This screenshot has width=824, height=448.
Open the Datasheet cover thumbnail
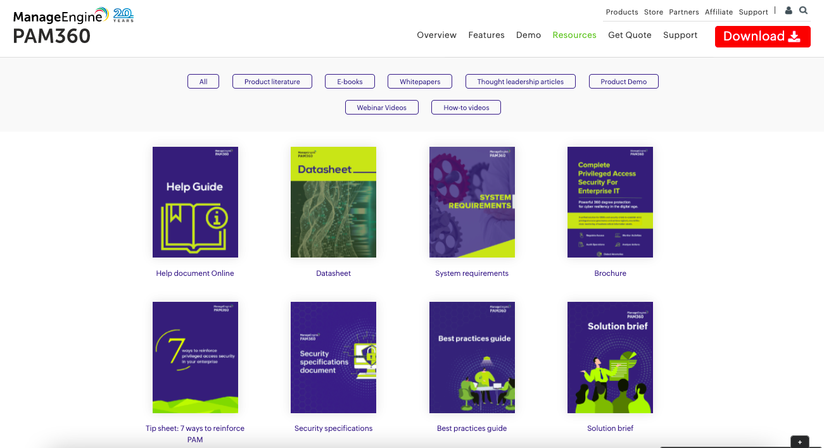coord(333,202)
